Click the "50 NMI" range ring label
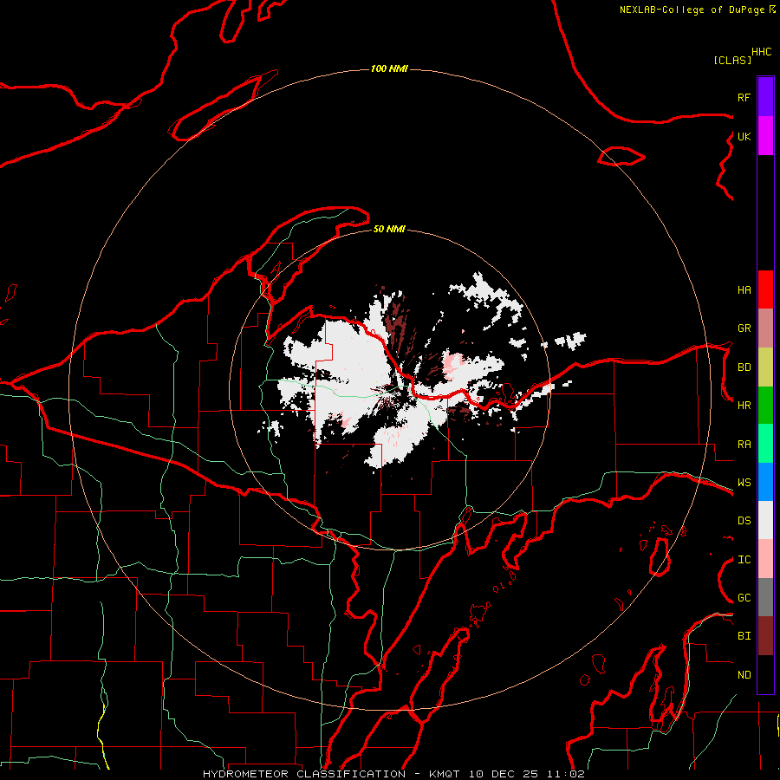Image resolution: width=780 pixels, height=780 pixels. [x=389, y=230]
